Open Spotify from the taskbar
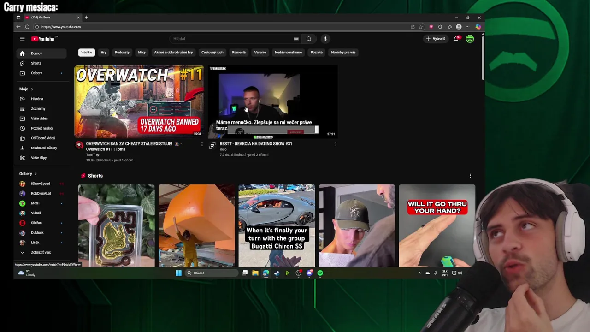This screenshot has width=590, height=332. click(x=320, y=273)
